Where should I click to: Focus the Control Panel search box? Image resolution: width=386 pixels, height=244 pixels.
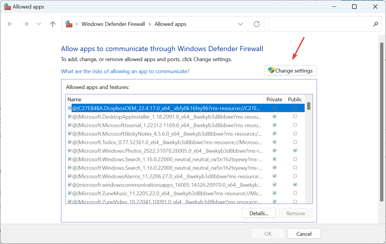[x=324, y=24]
